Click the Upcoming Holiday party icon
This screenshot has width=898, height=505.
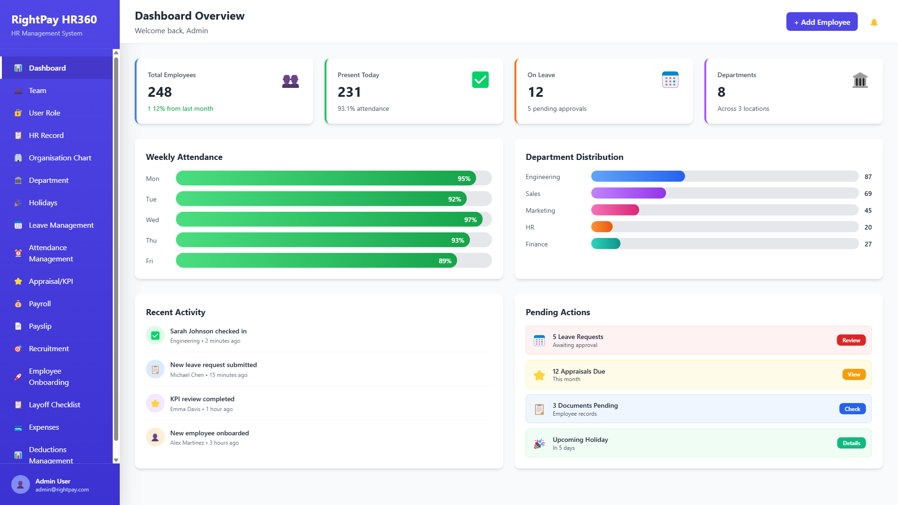click(x=539, y=443)
